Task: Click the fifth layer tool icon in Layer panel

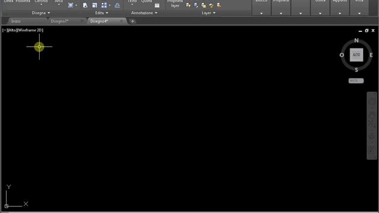Action: point(219,5)
